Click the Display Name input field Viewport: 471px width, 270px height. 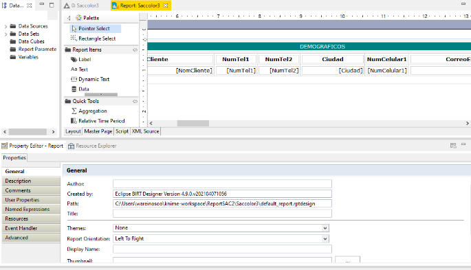click(x=222, y=249)
